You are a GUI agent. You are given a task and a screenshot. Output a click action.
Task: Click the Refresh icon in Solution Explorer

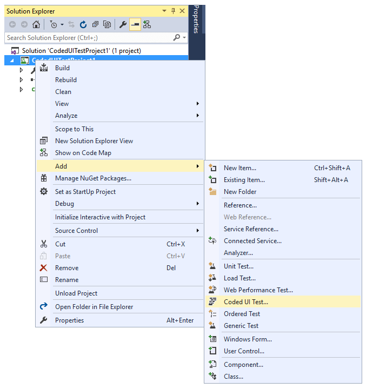click(x=83, y=24)
